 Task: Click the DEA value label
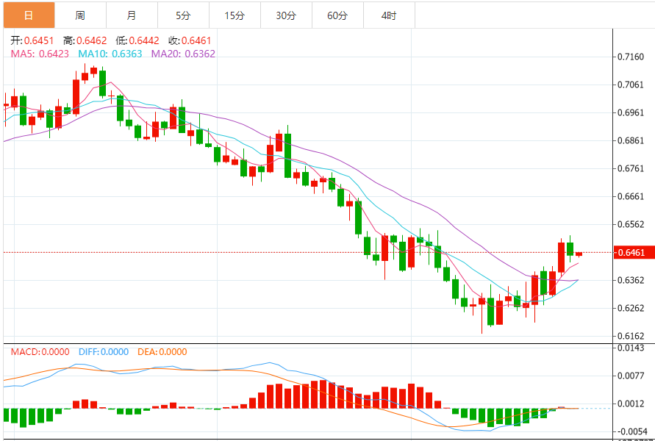162,351
